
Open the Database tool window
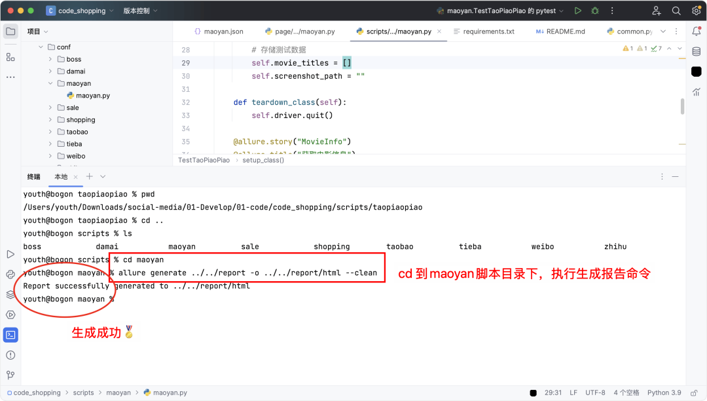click(697, 51)
